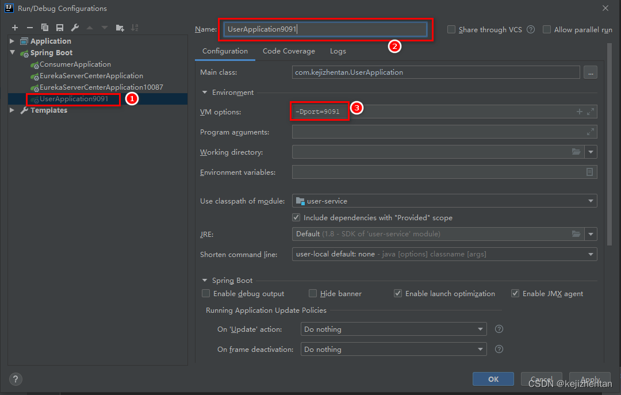Insert macro plus icon in VM options
This screenshot has height=395, width=621.
pyautogui.click(x=580, y=112)
